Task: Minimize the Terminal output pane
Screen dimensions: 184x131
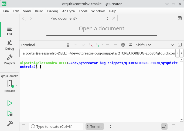Action: coord(180,45)
